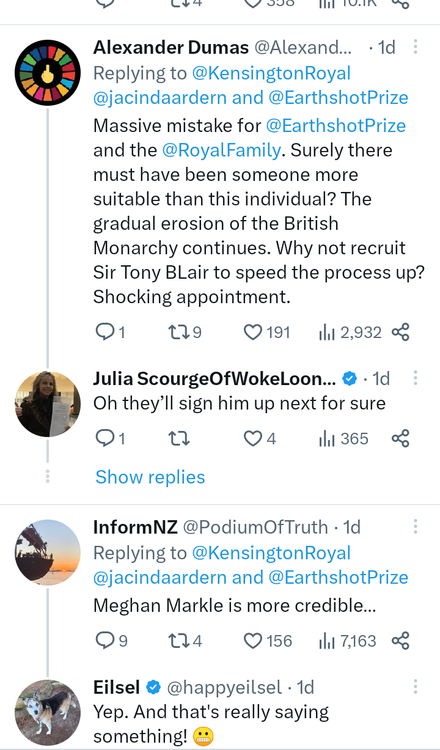Open more options menu on Julia's tweet

pyautogui.click(x=416, y=378)
